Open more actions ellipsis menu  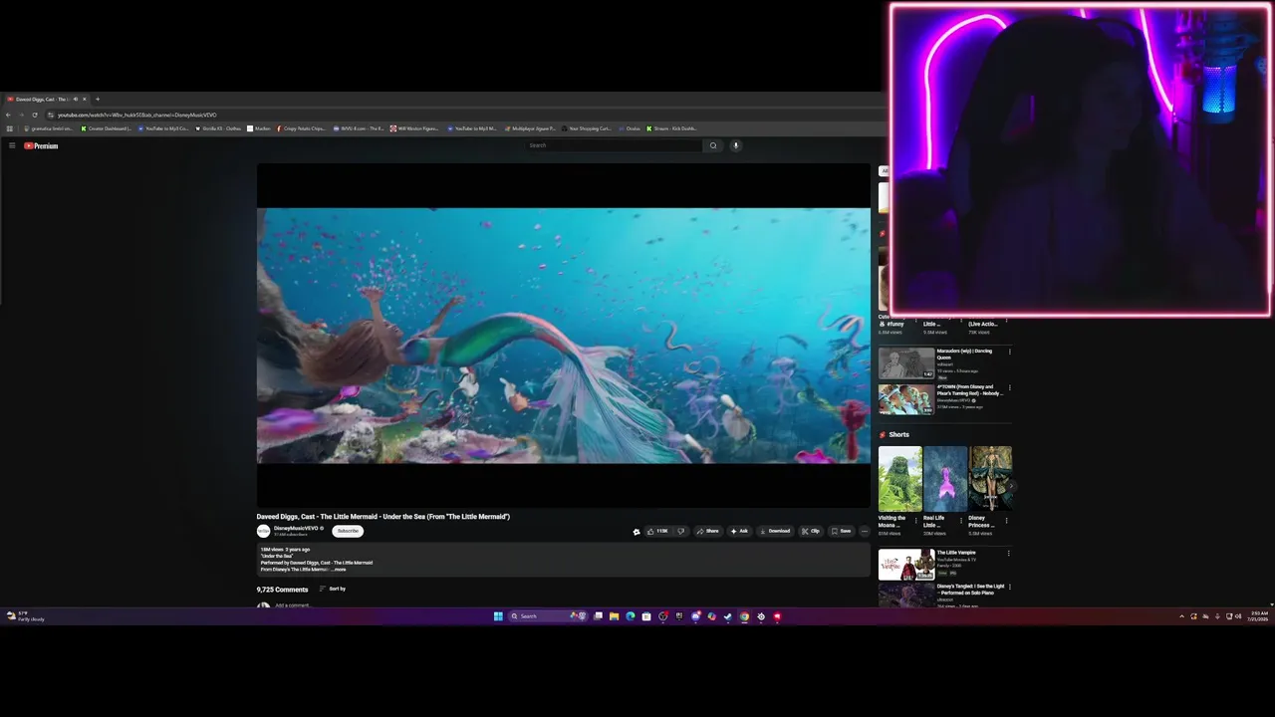click(x=864, y=531)
